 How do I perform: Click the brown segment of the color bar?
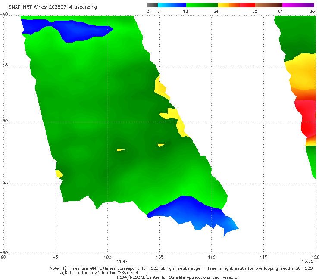(x=269, y=5)
